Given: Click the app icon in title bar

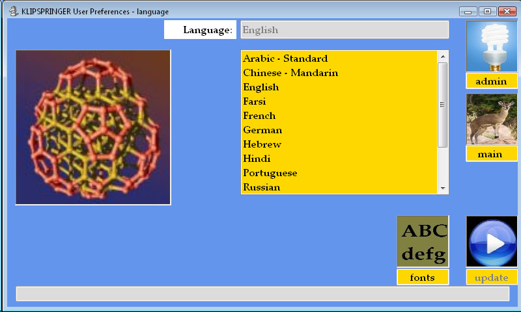Looking at the screenshot, I should click(x=13, y=11).
